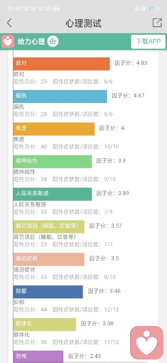Tap the Wi-Fi status icon

coord(40,9)
